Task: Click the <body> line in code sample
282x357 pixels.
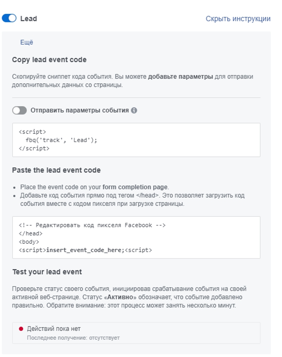Action: pyautogui.click(x=29, y=242)
